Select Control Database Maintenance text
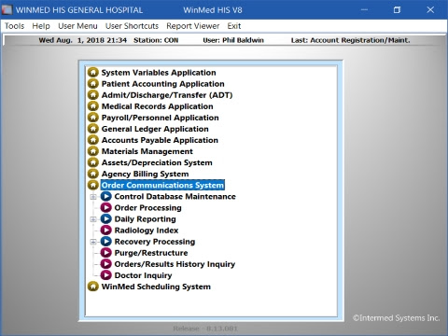The height and width of the screenshot is (336, 448). (175, 196)
